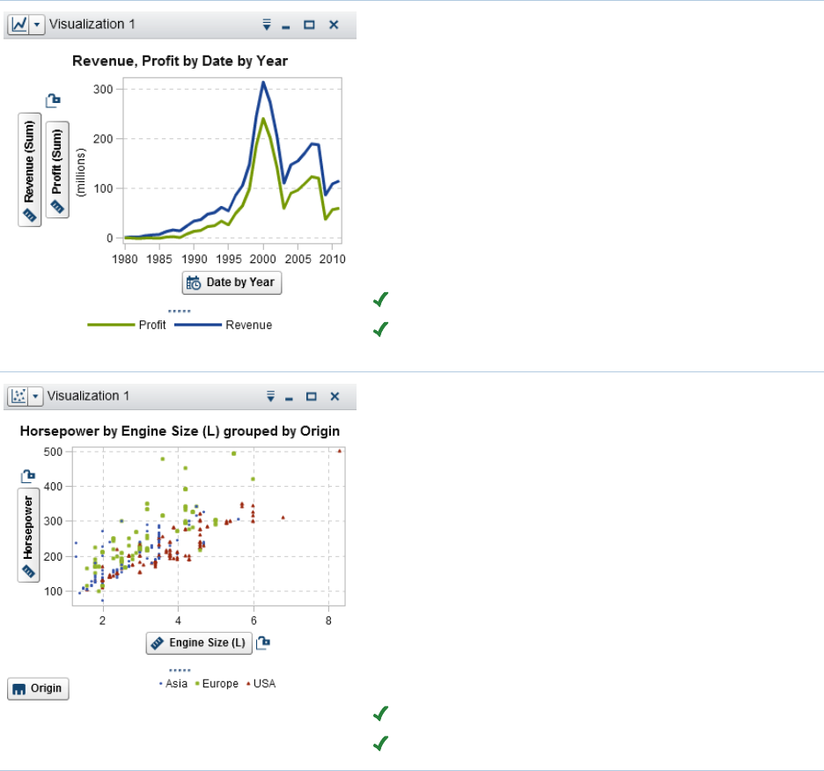Screen dimensions: 824x771
Task: Click the Date by Year axis button
Action: point(232,283)
